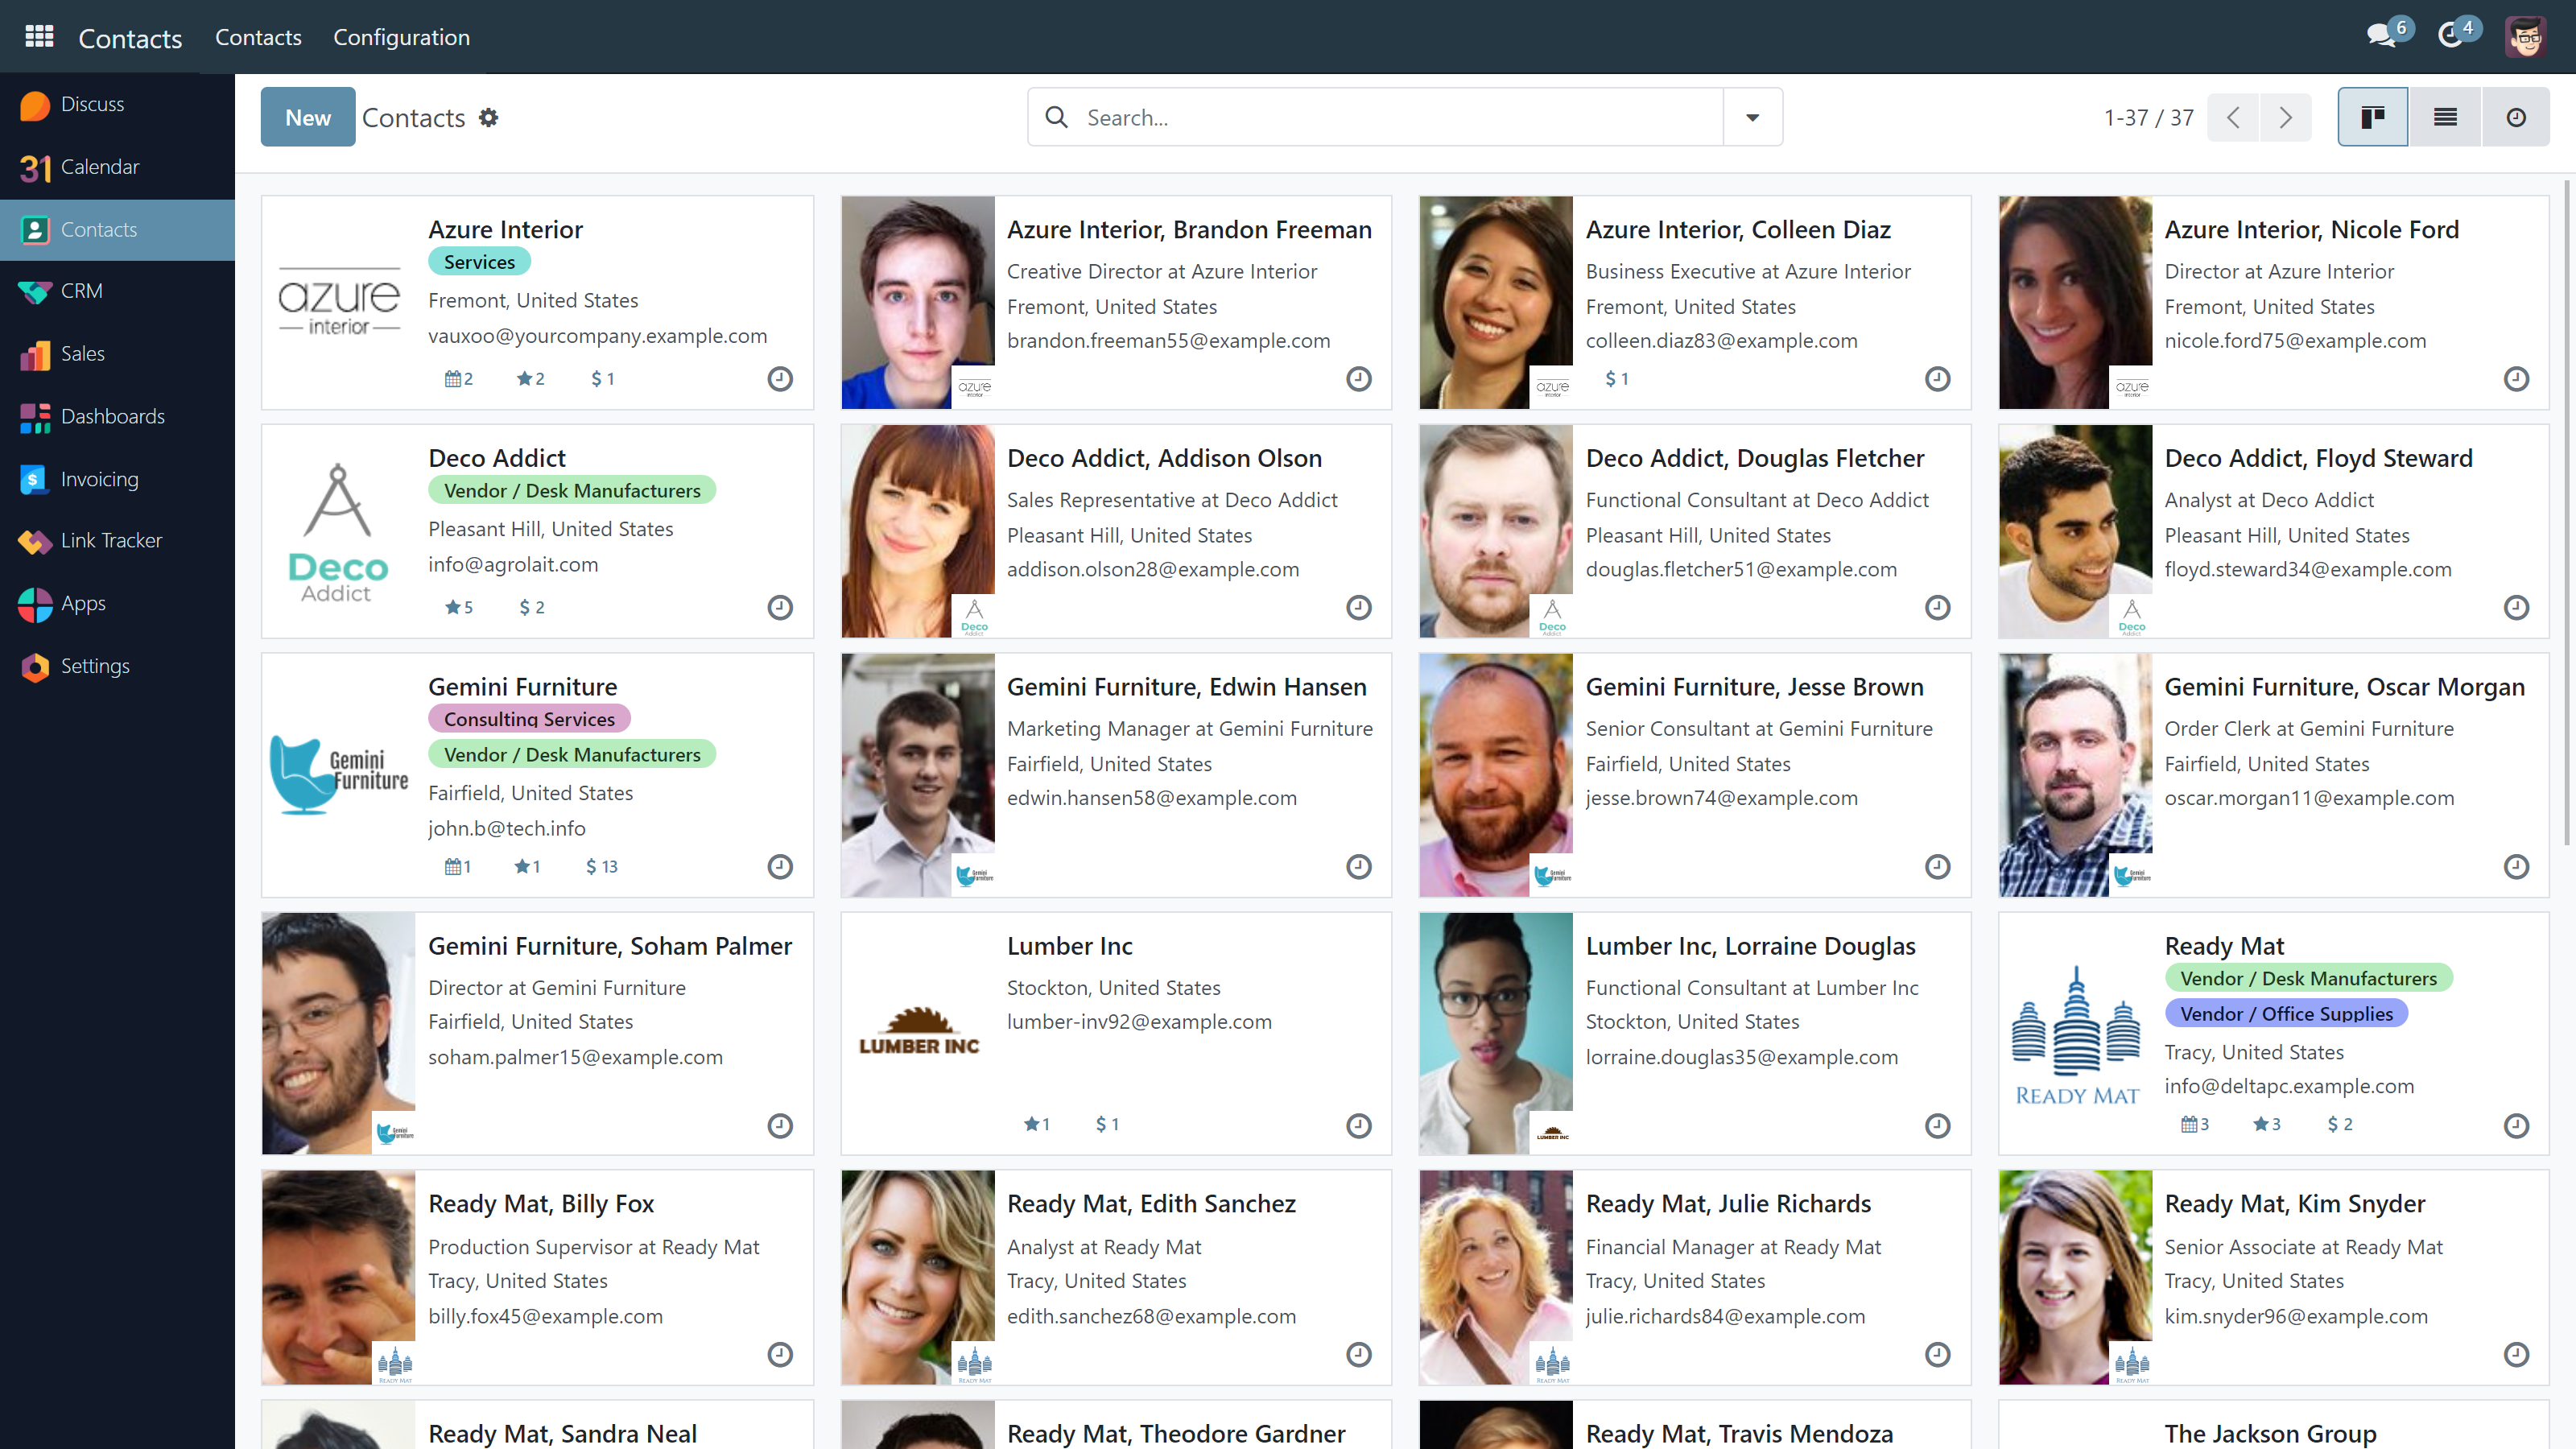This screenshot has width=2576, height=1449.
Task: Click the Contacts settings gear icon
Action: (x=488, y=118)
